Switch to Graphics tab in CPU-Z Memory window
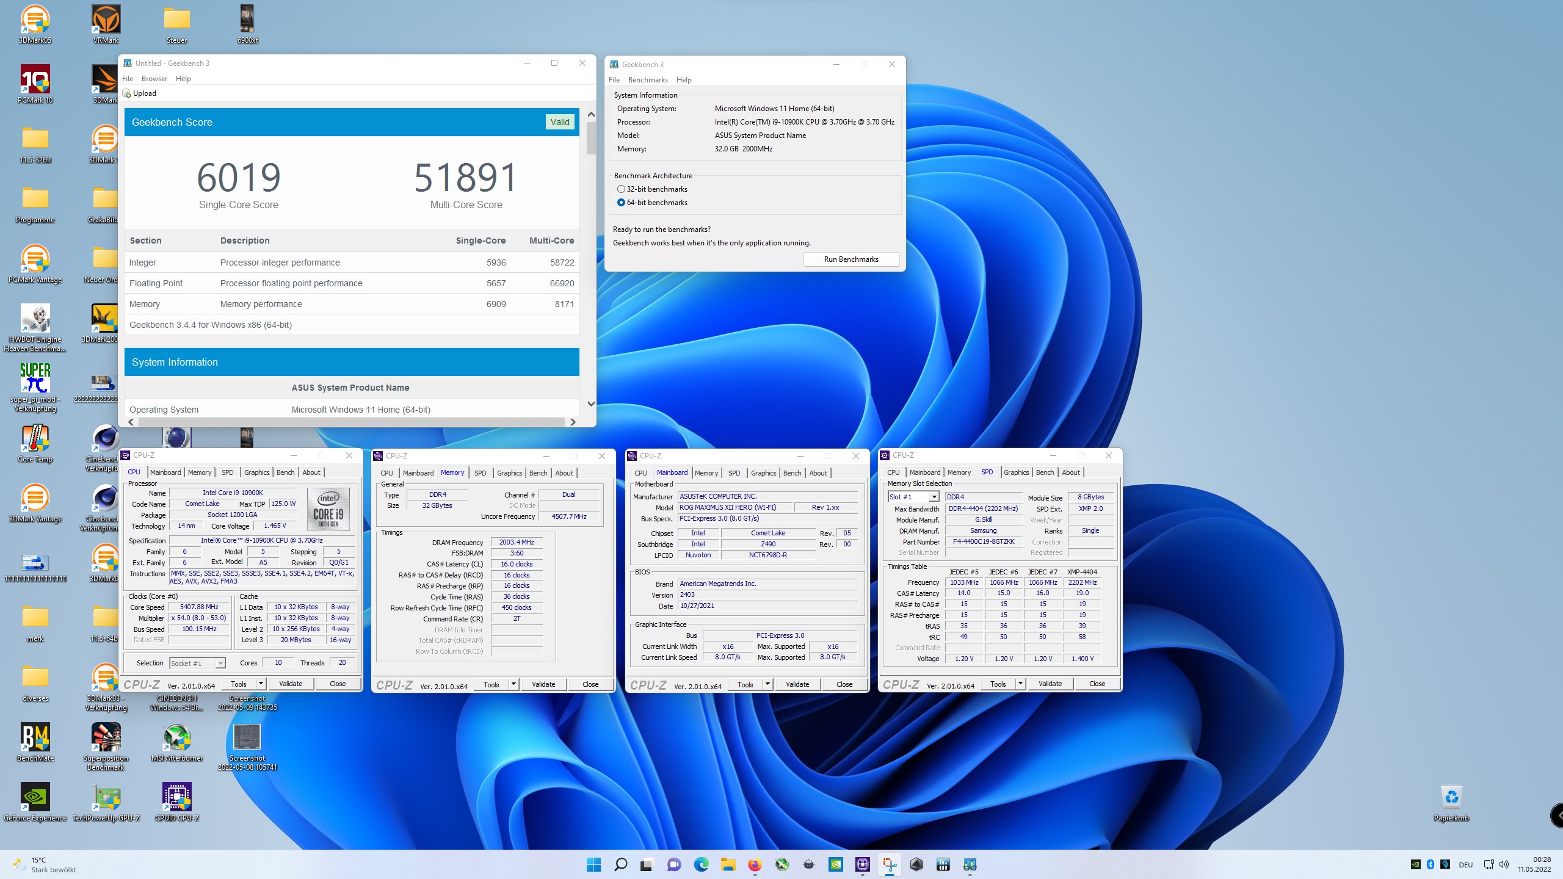 click(510, 473)
